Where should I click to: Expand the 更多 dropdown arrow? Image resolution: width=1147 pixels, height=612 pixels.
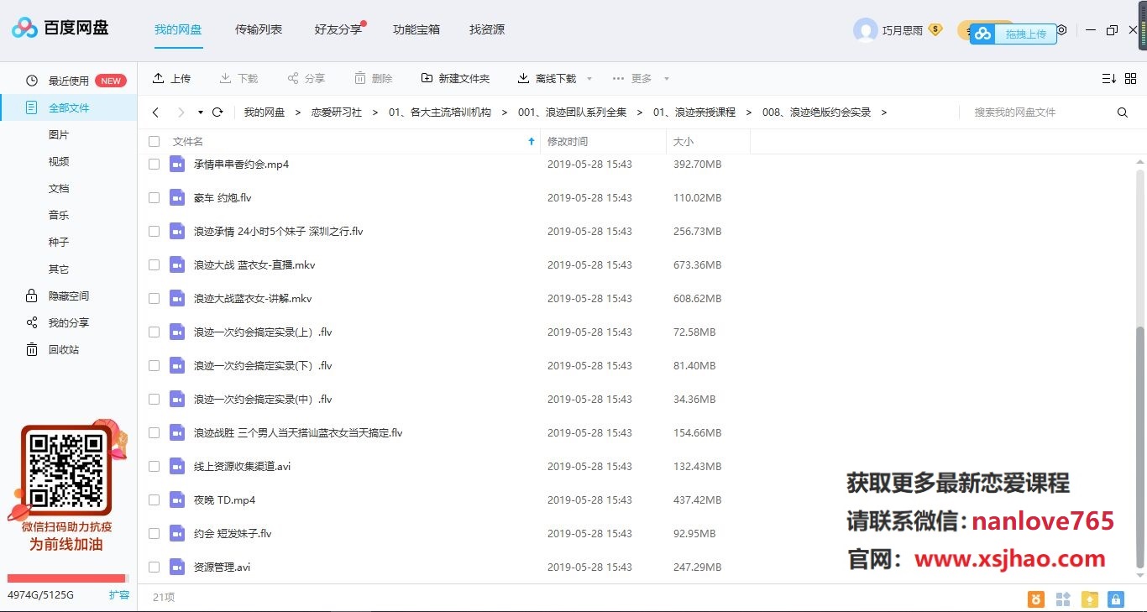(667, 79)
